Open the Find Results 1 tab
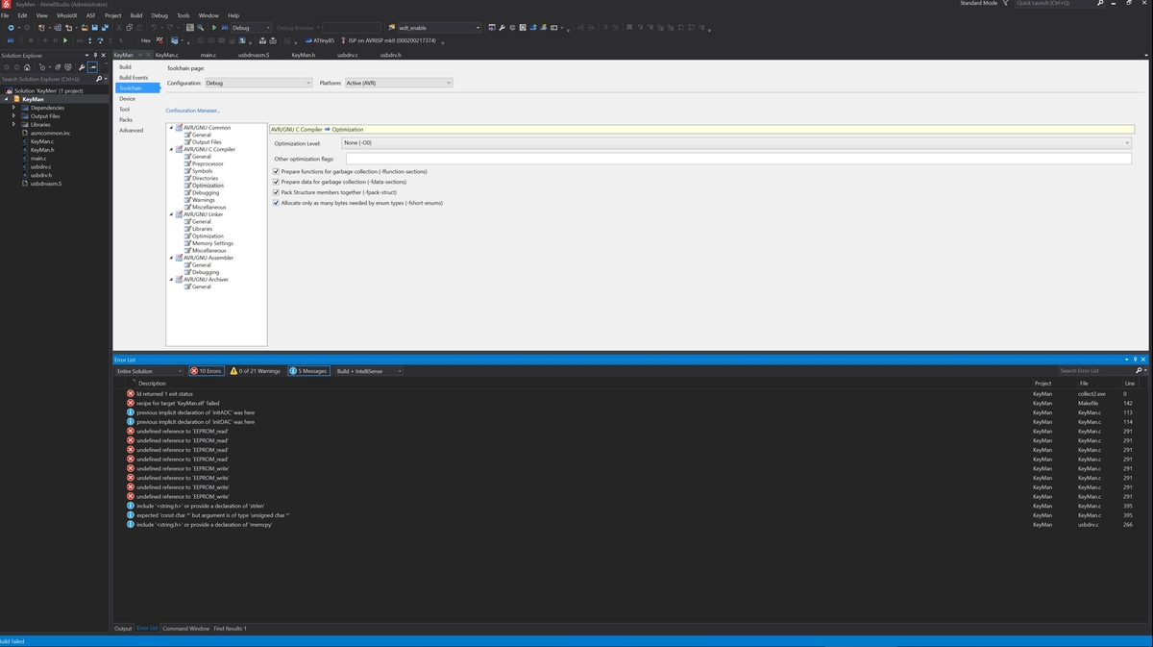The image size is (1153, 647). (x=230, y=628)
